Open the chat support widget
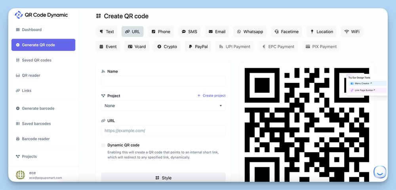This screenshot has height=190, width=396. (380, 172)
